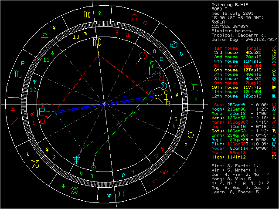Screen dimensions: 279x209
Task: Select the green Gemini glyph on the zodiac ring
Action: pyautogui.click(x=194, y=87)
